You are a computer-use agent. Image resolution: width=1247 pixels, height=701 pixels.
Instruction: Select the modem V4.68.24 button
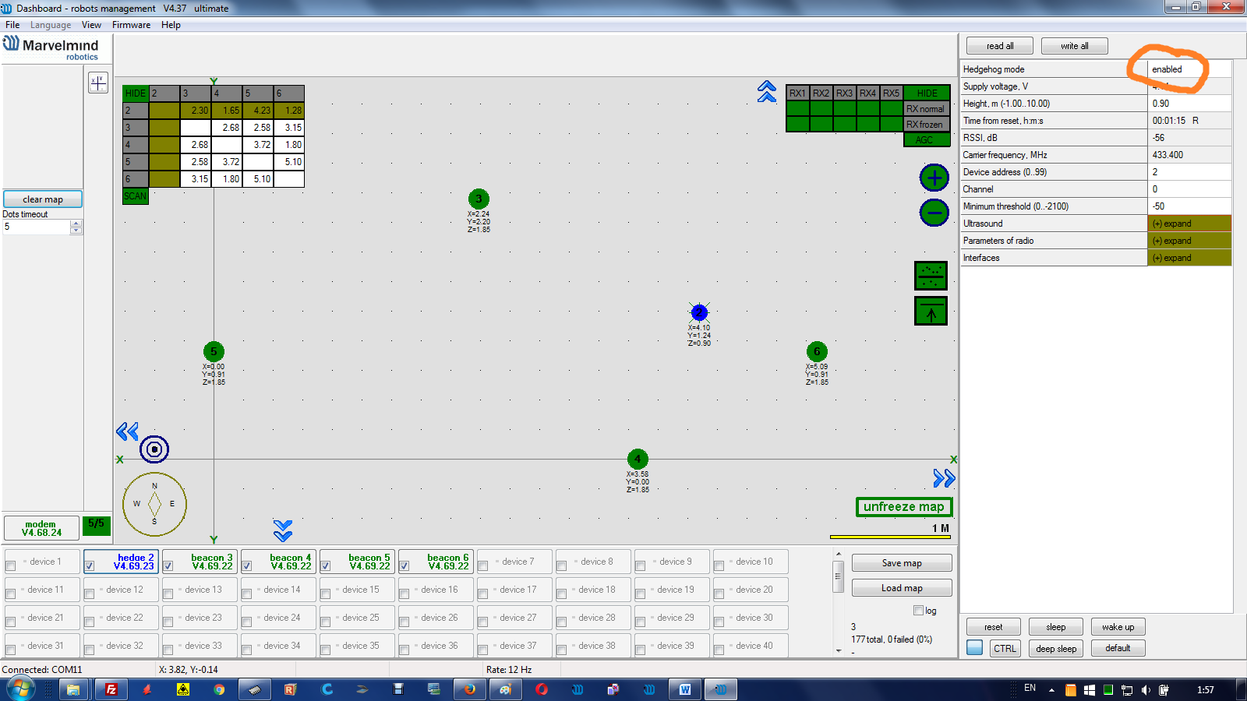41,528
